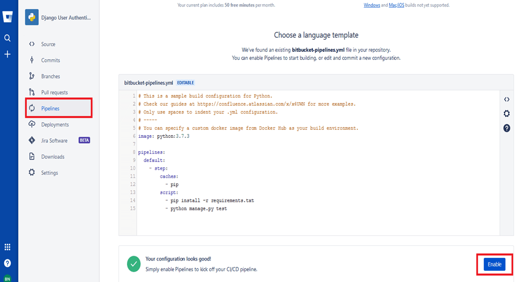This screenshot has width=523, height=282.
Task: Open Jira Software in the sidebar
Action: pyautogui.click(x=54, y=140)
